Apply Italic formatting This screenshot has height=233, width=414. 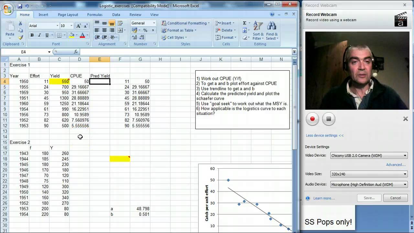point(39,35)
